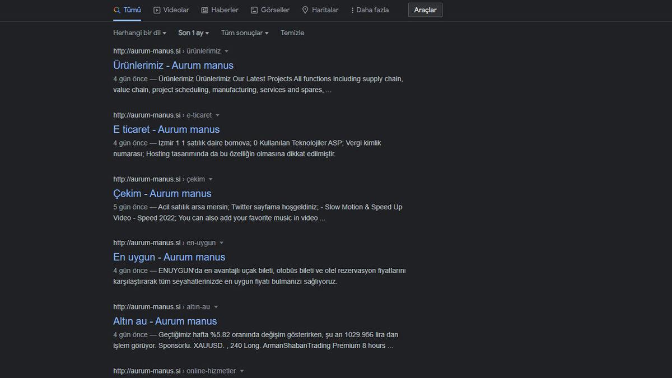Open the Haritalar results tab
Image resolution: width=672 pixels, height=378 pixels.
[x=326, y=10]
